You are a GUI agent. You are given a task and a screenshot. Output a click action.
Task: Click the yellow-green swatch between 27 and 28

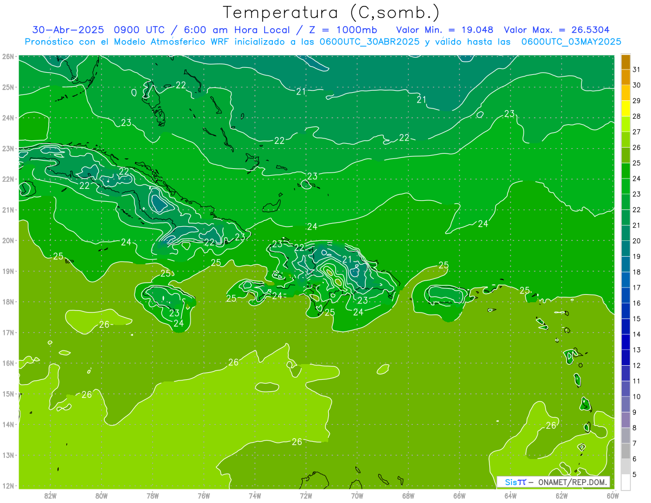point(626,124)
